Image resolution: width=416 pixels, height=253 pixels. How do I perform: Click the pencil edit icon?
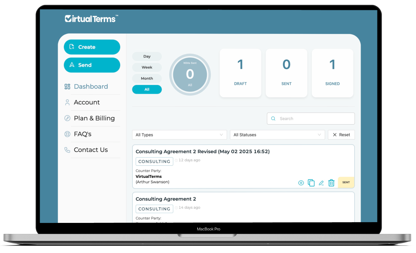[321, 183]
